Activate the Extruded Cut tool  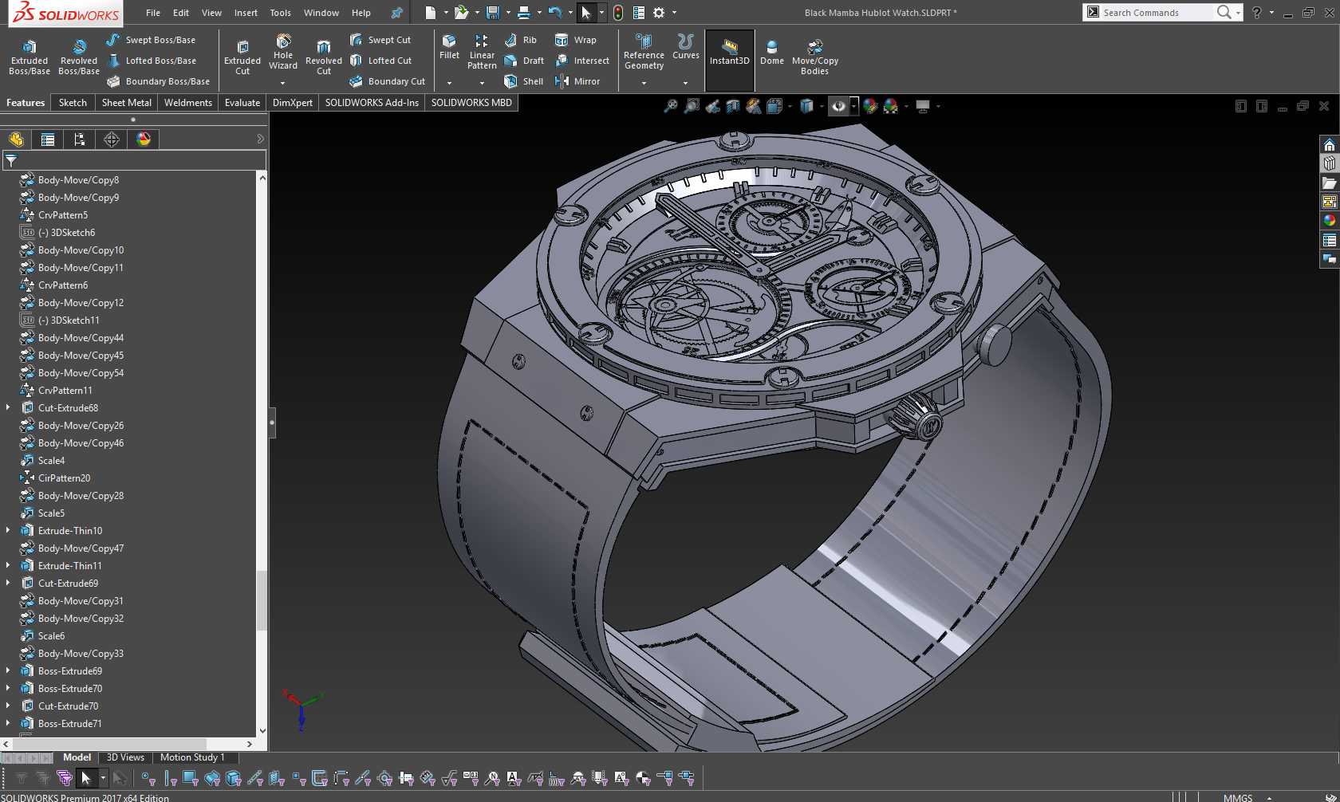click(x=242, y=57)
